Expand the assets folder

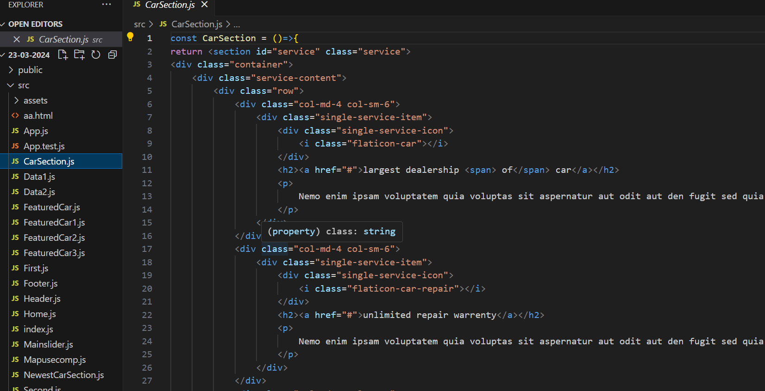tap(35, 100)
